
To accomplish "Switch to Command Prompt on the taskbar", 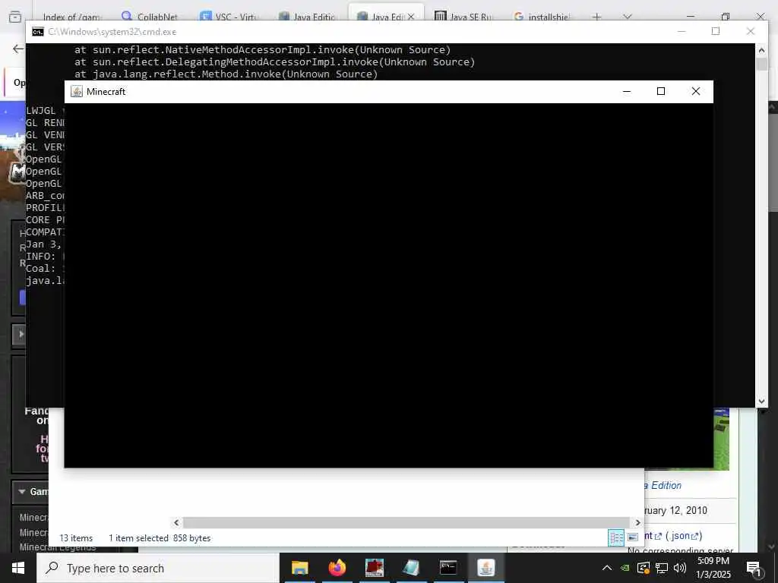I will 448,568.
